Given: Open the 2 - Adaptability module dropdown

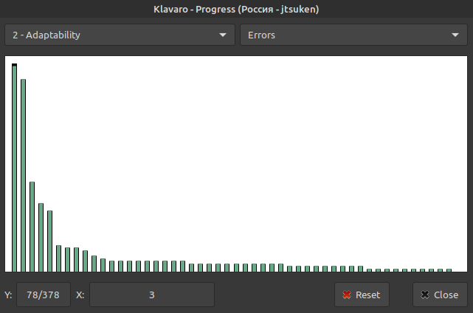Looking at the screenshot, I should point(120,35).
